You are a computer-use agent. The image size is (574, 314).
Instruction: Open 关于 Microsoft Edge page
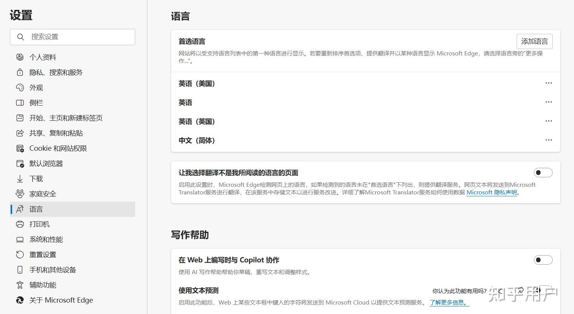(x=73, y=300)
